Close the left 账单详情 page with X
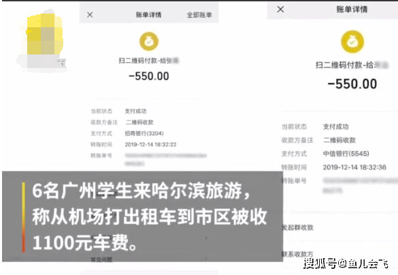The image size is (398, 275). click(x=90, y=15)
